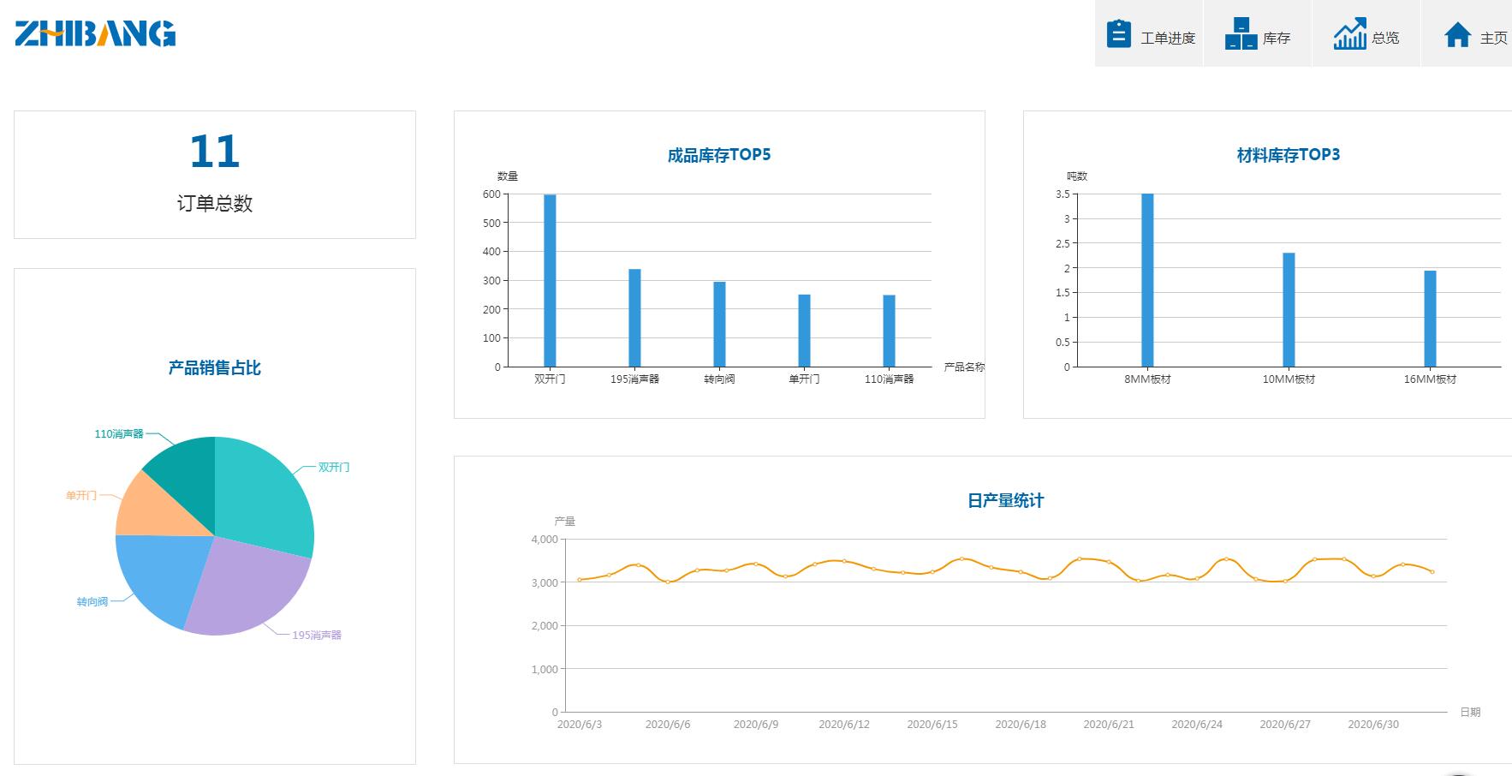Click the work order progress clipboard icon
This screenshot has height=776, width=1512.
[1118, 34]
